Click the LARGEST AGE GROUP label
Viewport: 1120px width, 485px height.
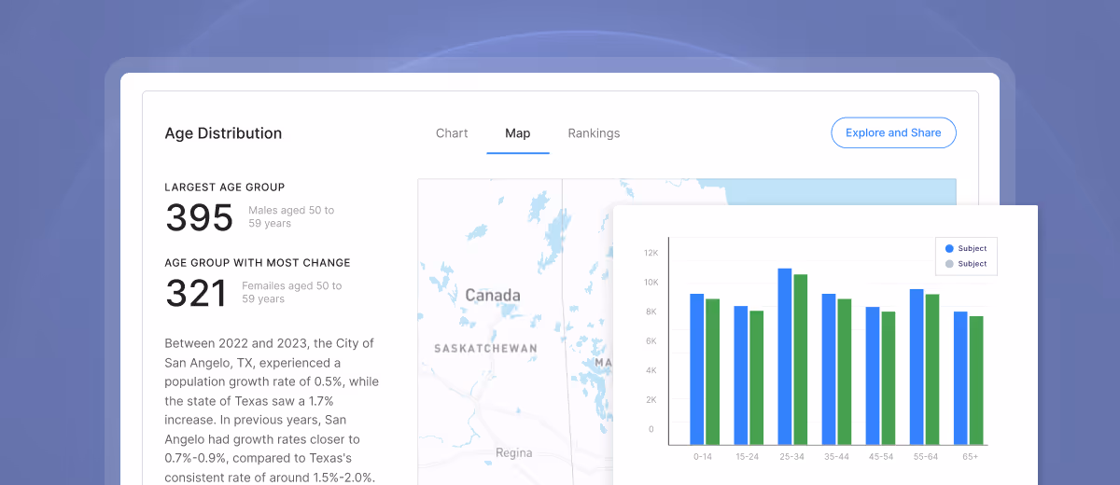coord(225,187)
